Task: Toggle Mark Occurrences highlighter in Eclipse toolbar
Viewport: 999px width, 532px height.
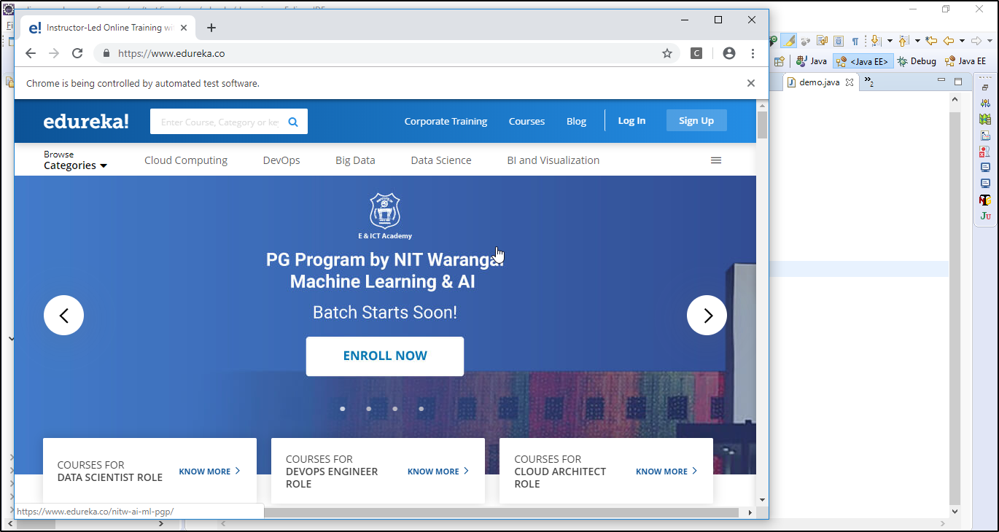Action: click(789, 41)
